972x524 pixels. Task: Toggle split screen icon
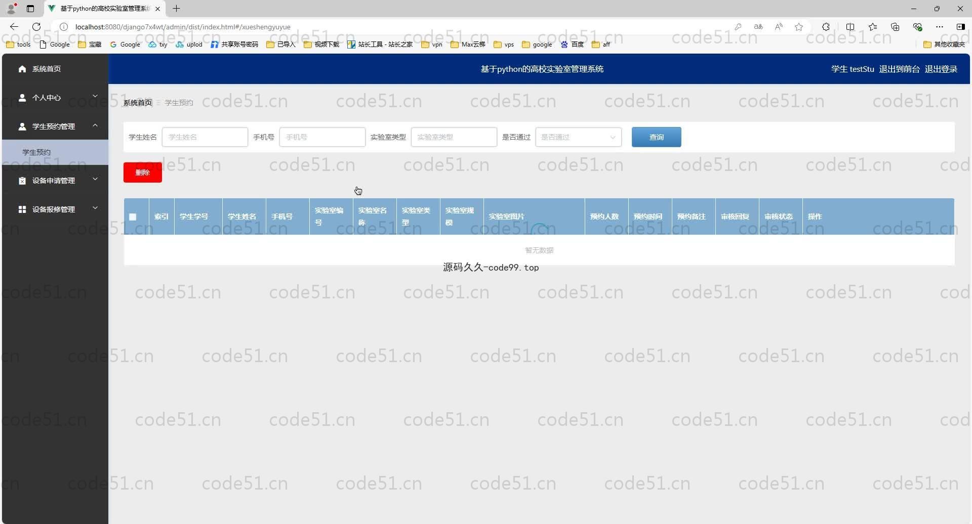click(x=850, y=27)
